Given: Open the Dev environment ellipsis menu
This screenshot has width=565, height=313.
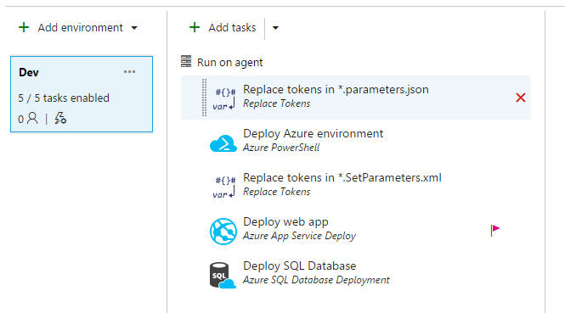Looking at the screenshot, I should [x=129, y=72].
